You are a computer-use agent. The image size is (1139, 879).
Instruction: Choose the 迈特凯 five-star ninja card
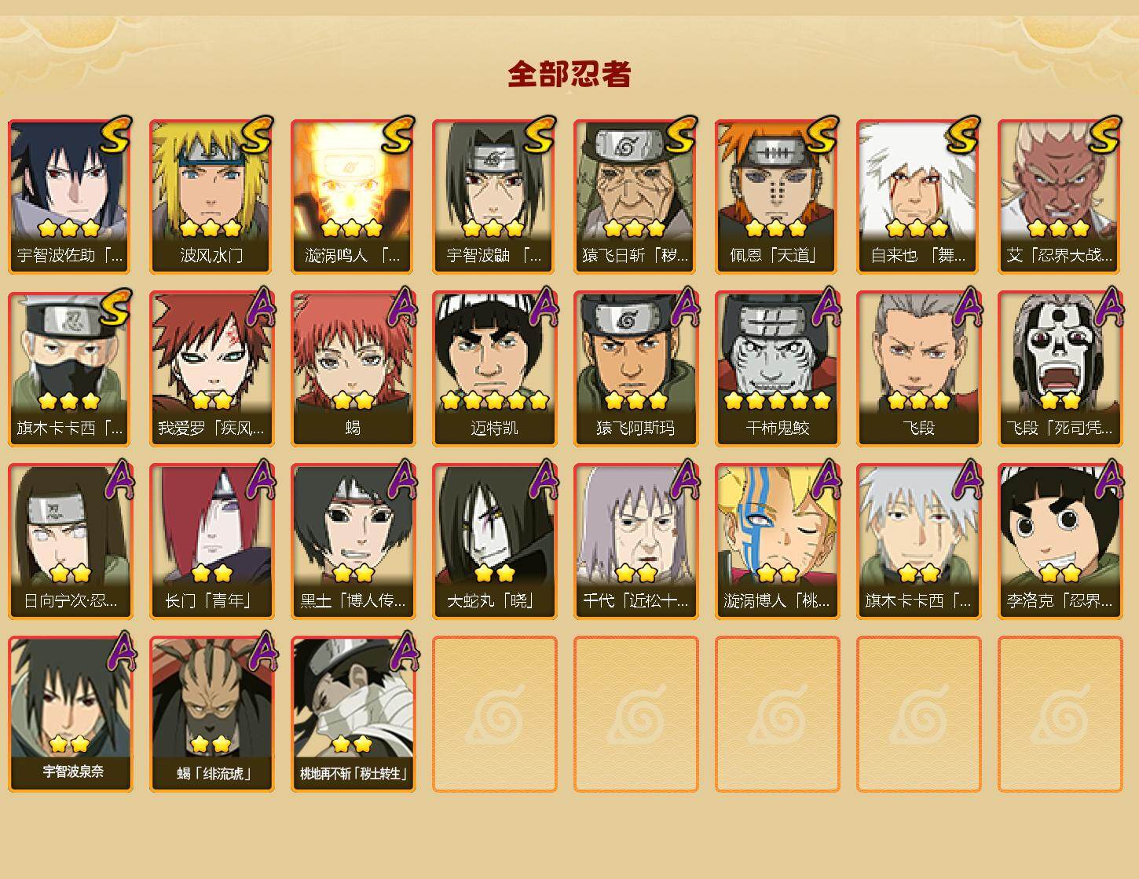495,369
